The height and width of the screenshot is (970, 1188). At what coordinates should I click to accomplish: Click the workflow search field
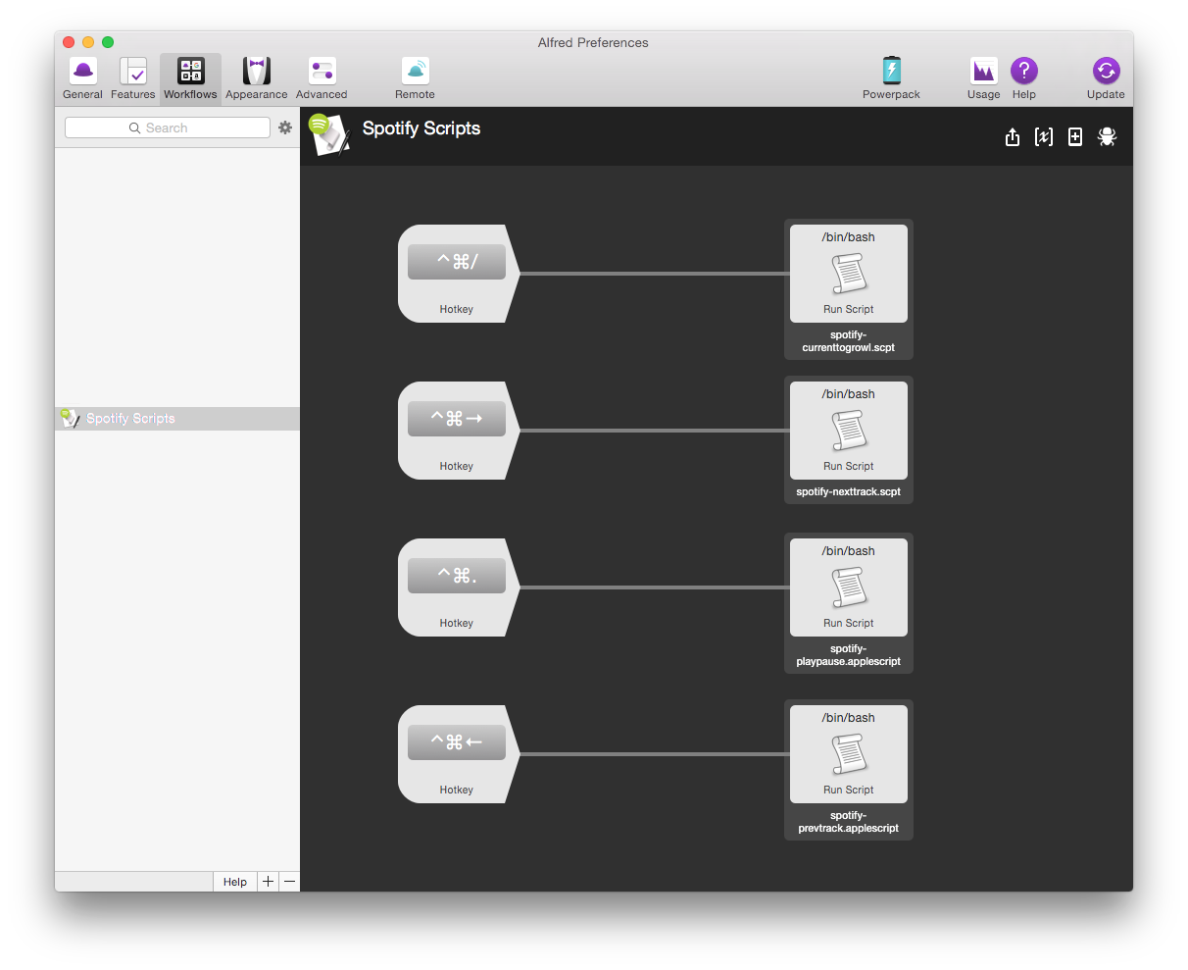(x=168, y=128)
